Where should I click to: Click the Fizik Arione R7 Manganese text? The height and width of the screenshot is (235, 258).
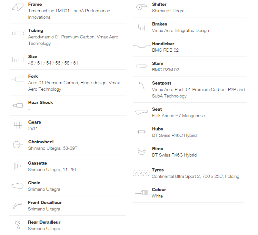178,116
